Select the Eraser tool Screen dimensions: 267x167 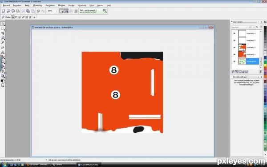click(x=3, y=48)
